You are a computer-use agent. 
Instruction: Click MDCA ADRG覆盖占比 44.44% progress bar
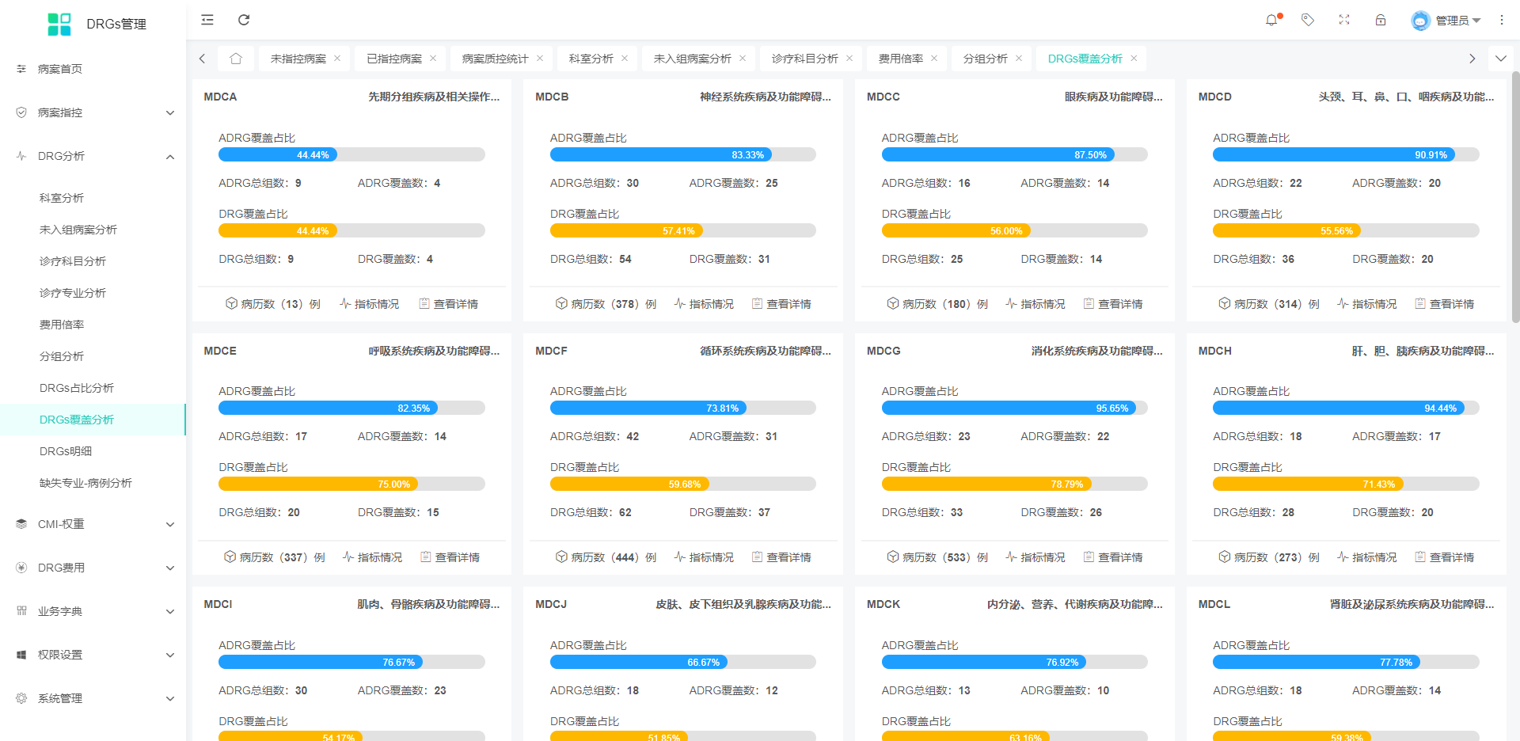351,155
